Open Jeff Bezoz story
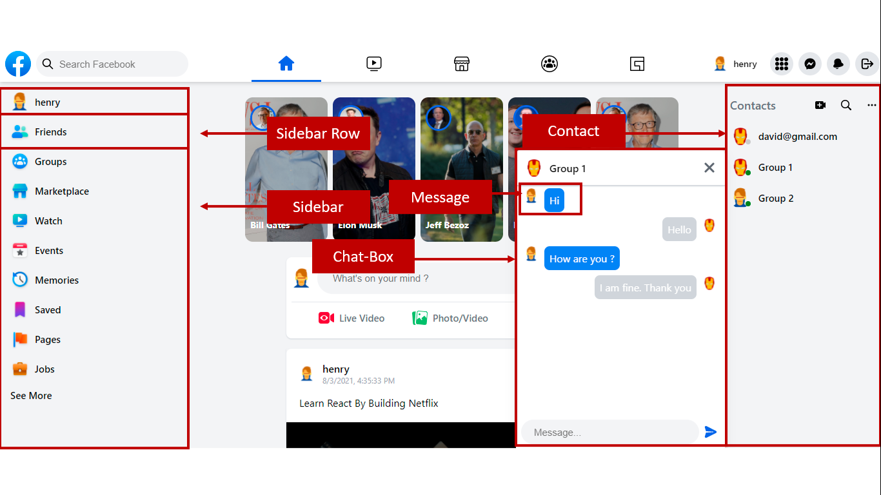881x495 pixels. [x=462, y=170]
